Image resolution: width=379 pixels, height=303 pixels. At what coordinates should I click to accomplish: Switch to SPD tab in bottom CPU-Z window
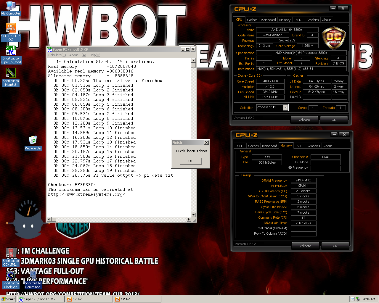click(300, 146)
